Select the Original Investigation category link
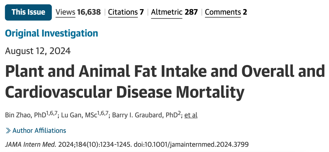The image size is (329, 152). coord(51,33)
